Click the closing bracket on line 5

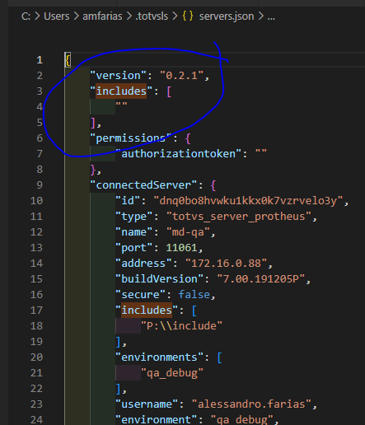93,123
